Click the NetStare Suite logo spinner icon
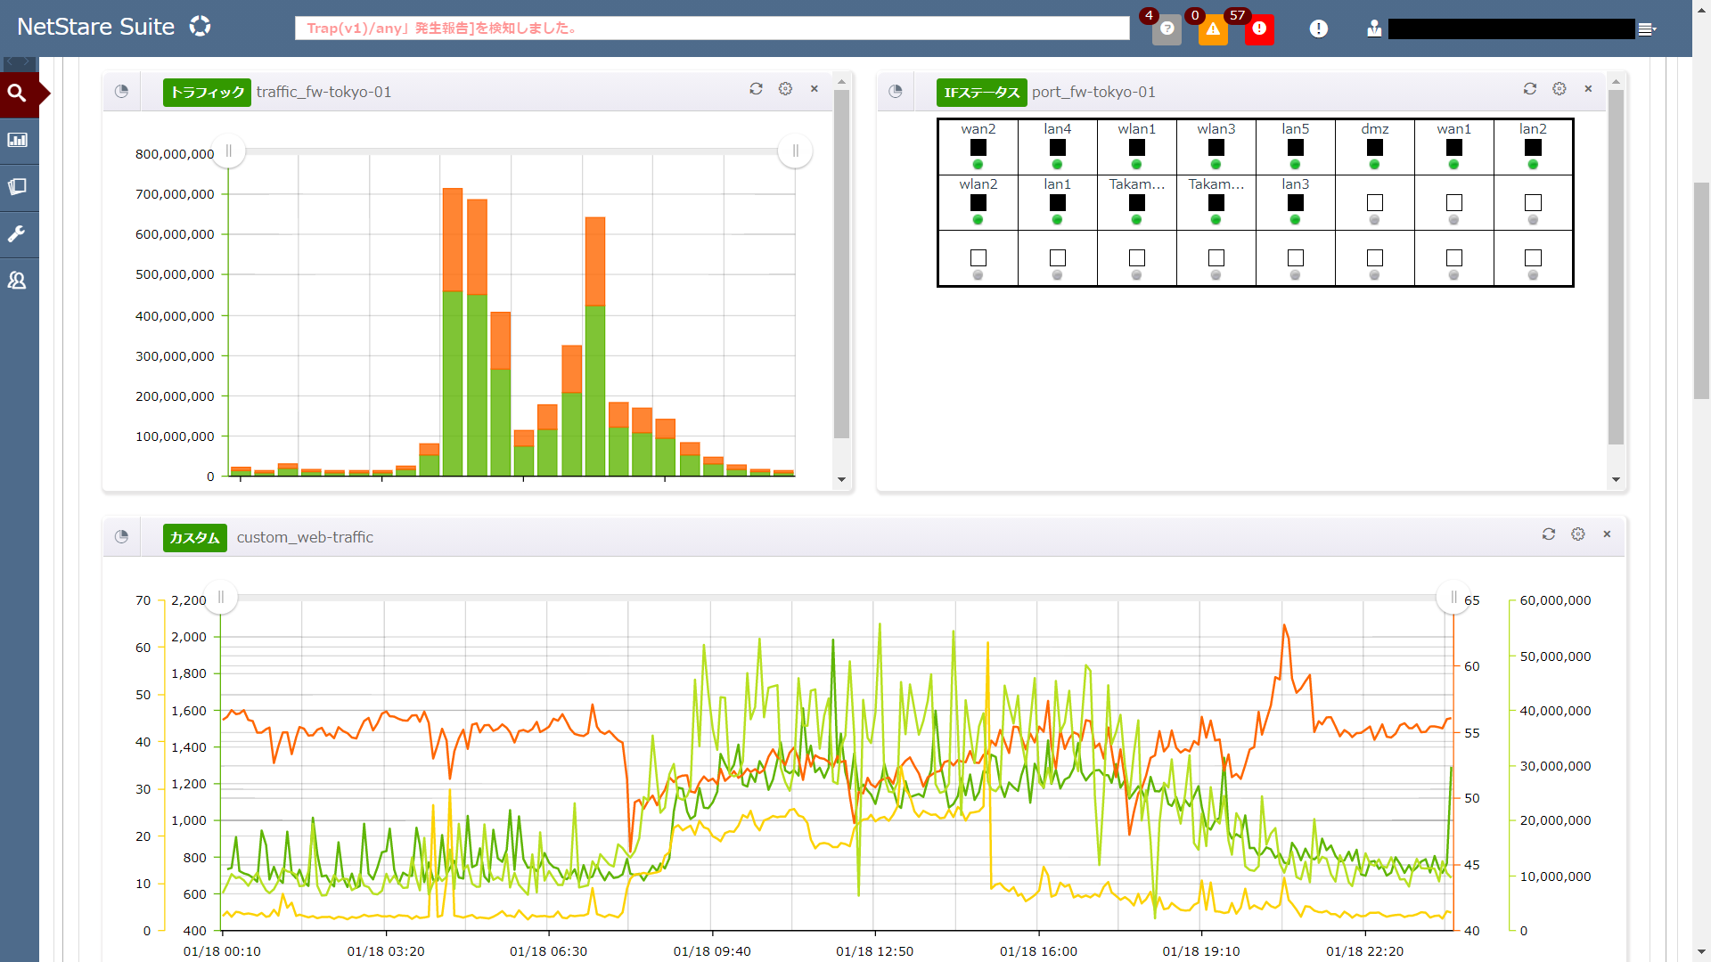The width and height of the screenshot is (1711, 962). point(201,27)
